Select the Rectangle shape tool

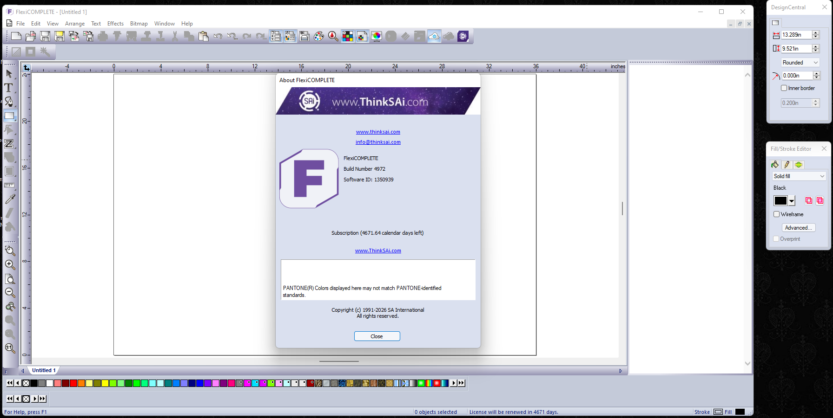[9, 116]
